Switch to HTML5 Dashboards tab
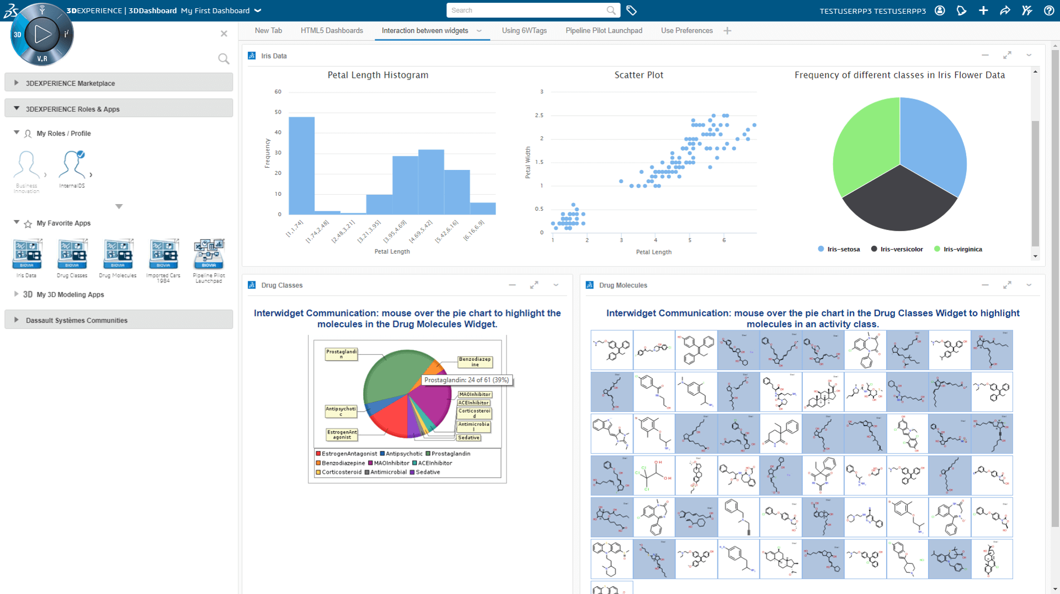This screenshot has height=594, width=1060. tap(332, 31)
